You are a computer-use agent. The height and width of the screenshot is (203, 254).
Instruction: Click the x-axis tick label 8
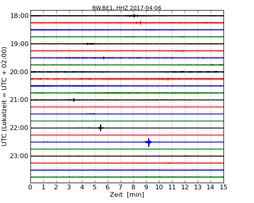point(133,187)
